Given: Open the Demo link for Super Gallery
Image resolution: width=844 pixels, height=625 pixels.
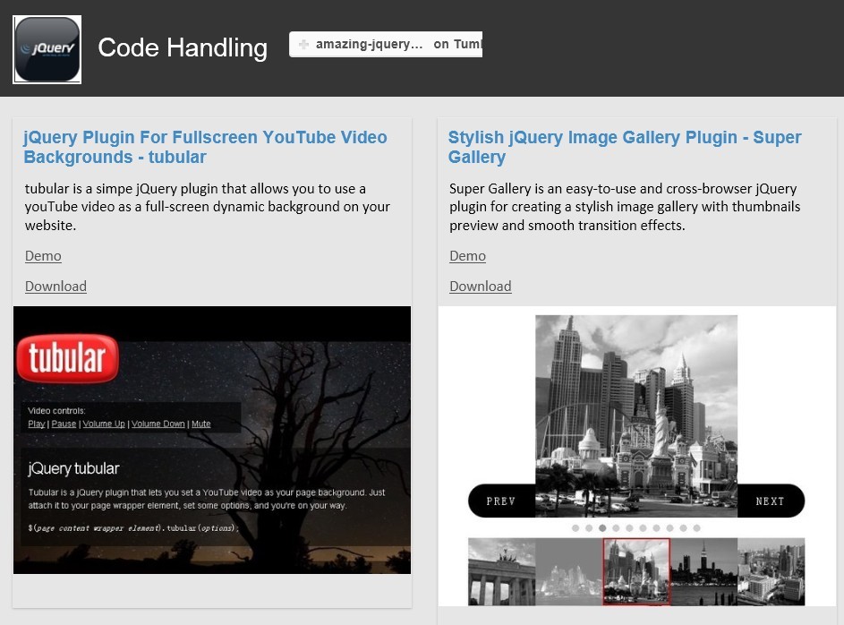Looking at the screenshot, I should pyautogui.click(x=467, y=256).
